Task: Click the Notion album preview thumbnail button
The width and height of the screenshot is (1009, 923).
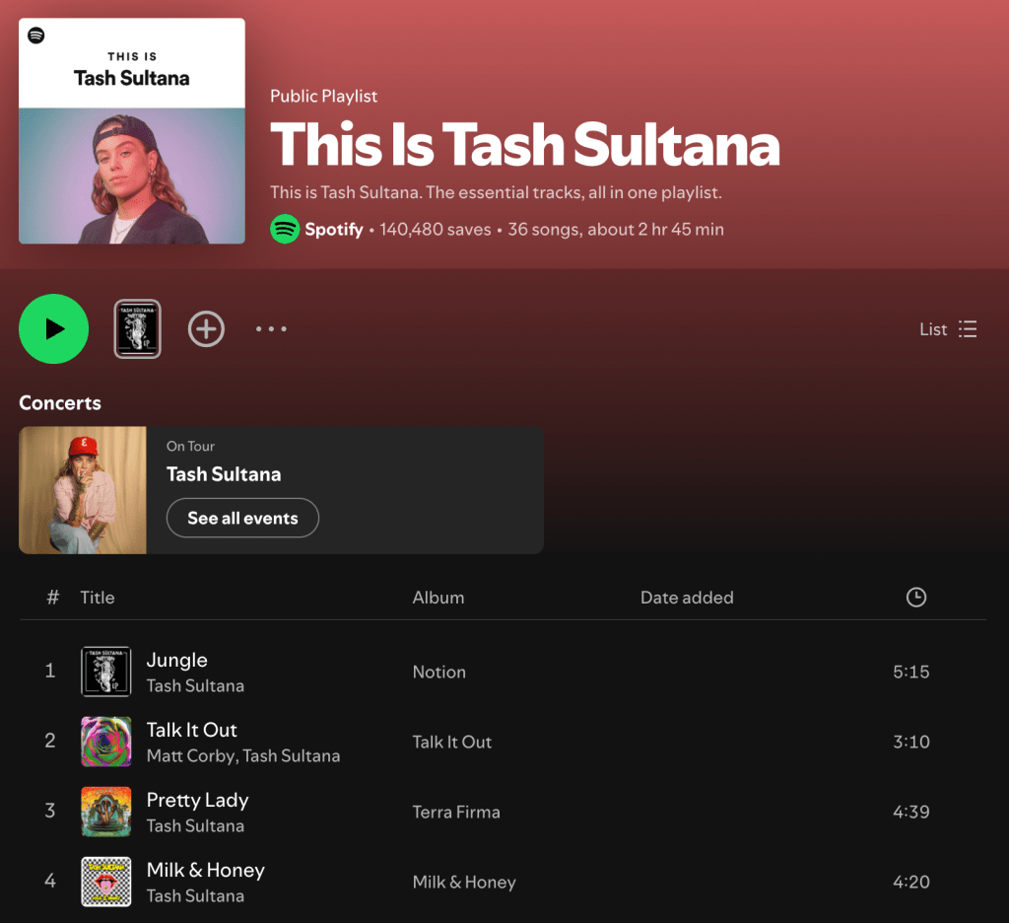Action: 138,329
